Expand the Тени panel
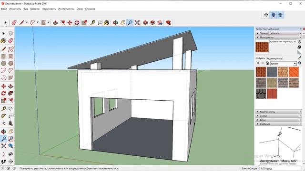The image size is (305, 171). 278,120
